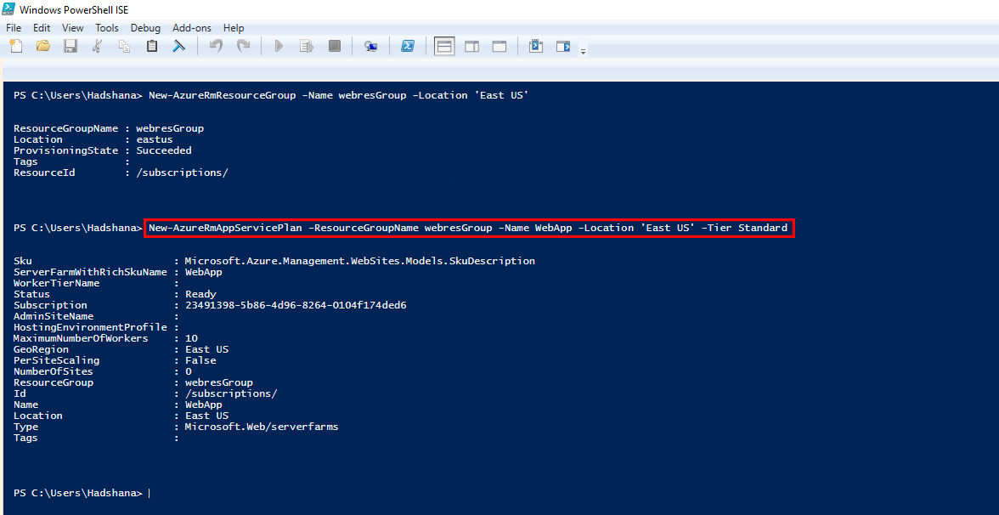Show Command Add-on icon

tap(563, 46)
